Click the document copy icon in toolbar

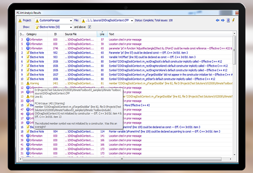[228, 20]
